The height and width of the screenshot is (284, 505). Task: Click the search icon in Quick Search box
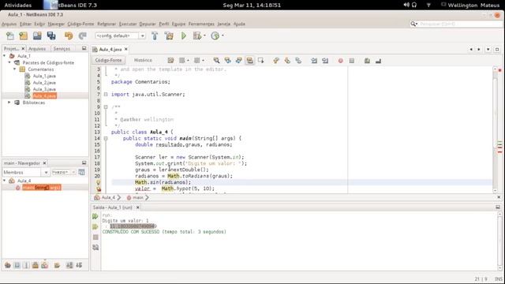[413, 24]
